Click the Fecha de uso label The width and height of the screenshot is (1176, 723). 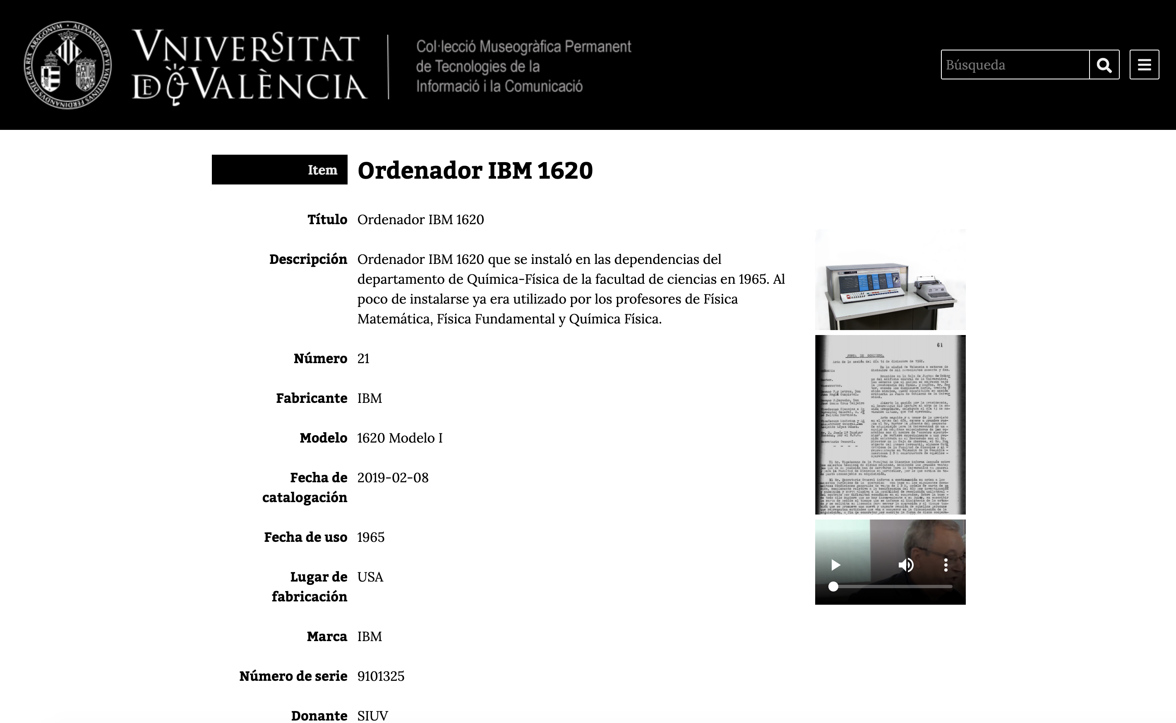pos(306,537)
